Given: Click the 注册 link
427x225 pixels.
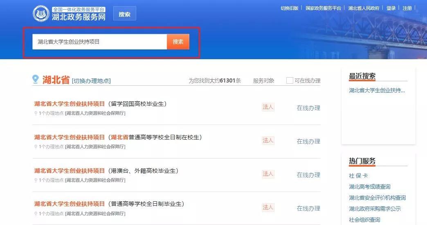Looking at the screenshot, I should 407,8.
